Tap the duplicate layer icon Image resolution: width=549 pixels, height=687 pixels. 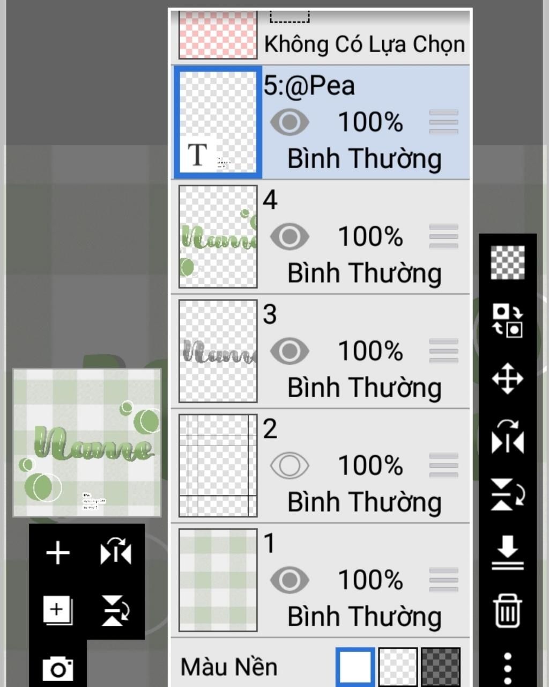(58, 610)
